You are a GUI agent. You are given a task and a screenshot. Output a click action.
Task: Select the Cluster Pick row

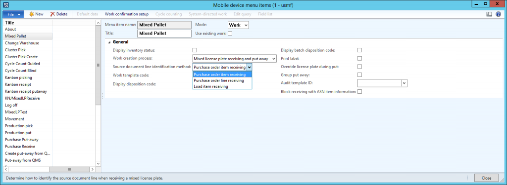(x=28, y=50)
